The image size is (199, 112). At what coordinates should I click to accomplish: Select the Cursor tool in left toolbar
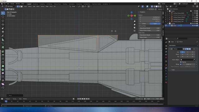(x=3, y=17)
